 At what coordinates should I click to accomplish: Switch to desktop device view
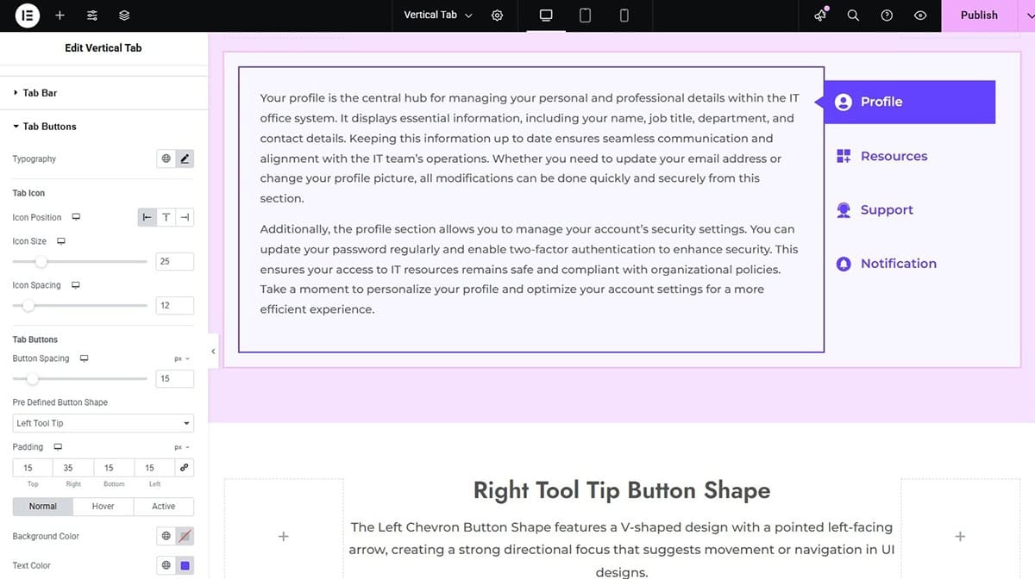tap(545, 16)
